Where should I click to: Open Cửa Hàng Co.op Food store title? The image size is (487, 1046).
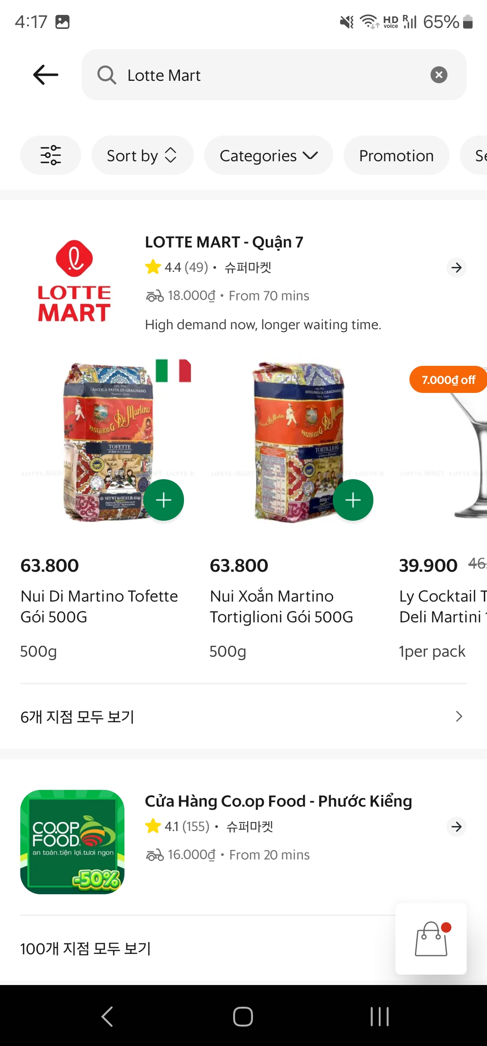(x=278, y=801)
